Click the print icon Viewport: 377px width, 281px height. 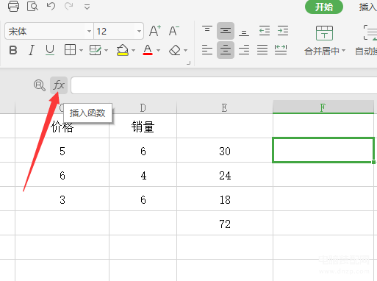[13, 6]
